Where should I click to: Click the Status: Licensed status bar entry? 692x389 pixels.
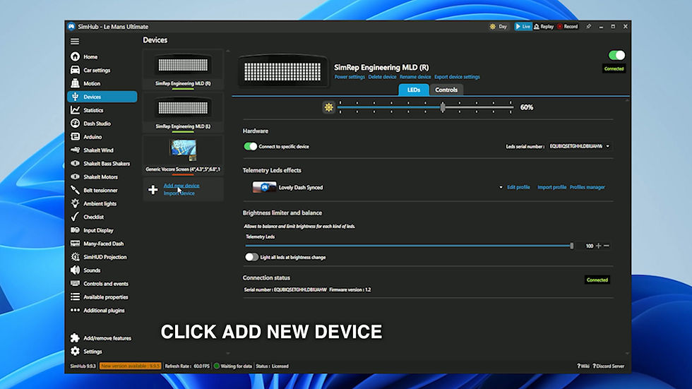273,366
